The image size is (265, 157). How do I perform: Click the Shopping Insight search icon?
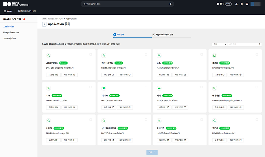[48, 55]
